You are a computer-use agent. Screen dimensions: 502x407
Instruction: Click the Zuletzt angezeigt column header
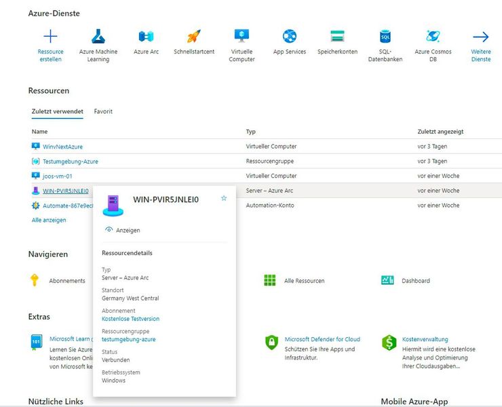[440, 132]
